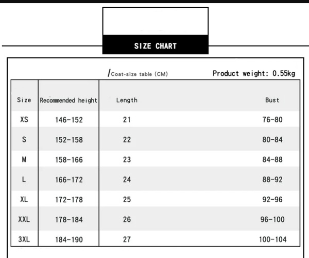Select the S size cell
The height and width of the screenshot is (258, 309).
(x=24, y=139)
